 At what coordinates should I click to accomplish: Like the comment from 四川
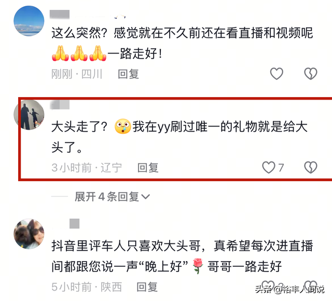[x=276, y=74]
